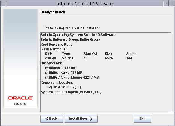Open the window menu in title bar
This screenshot has height=126, width=175.
point(3,4)
